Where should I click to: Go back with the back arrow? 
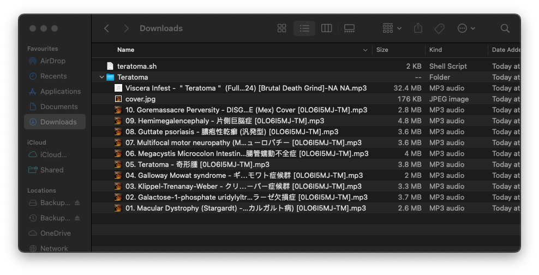coord(107,28)
